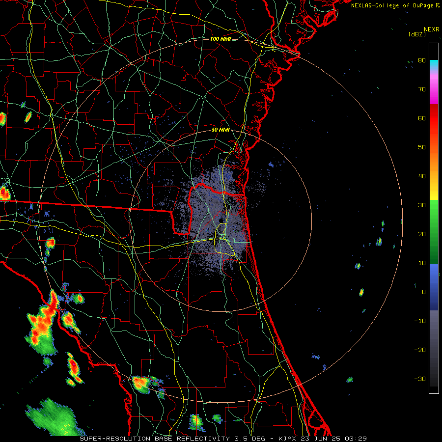Click the 50 value on dBZ scale
Image resolution: width=442 pixels, height=442 pixels.
422,147
